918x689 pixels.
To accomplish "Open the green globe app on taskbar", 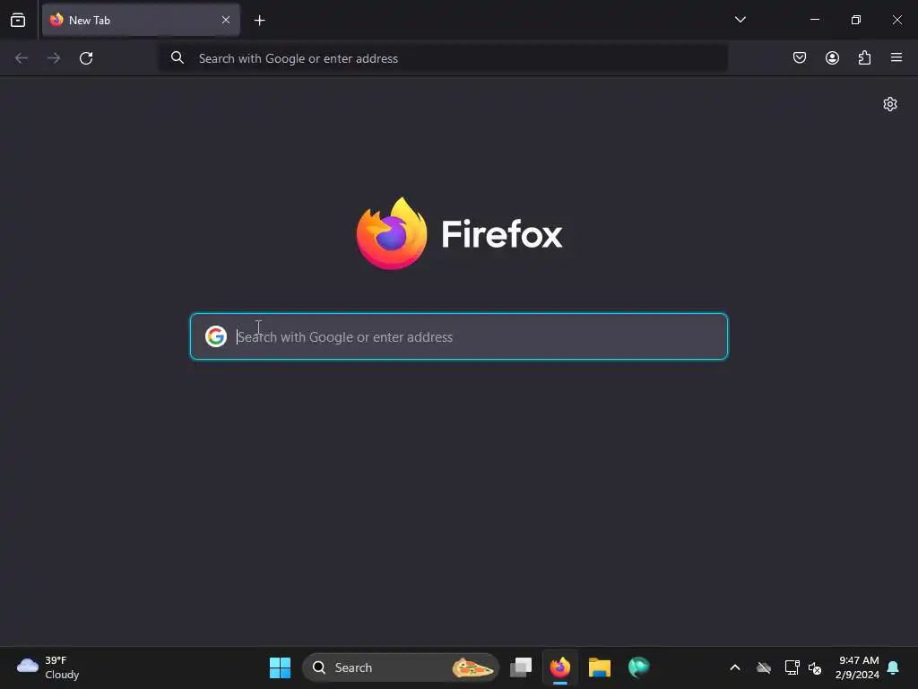I will (x=638, y=667).
